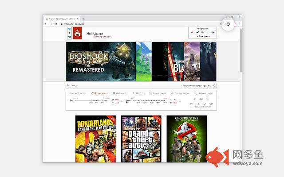Click the page vertical scrollbar
This screenshot has width=284, height=177.
(241, 50)
